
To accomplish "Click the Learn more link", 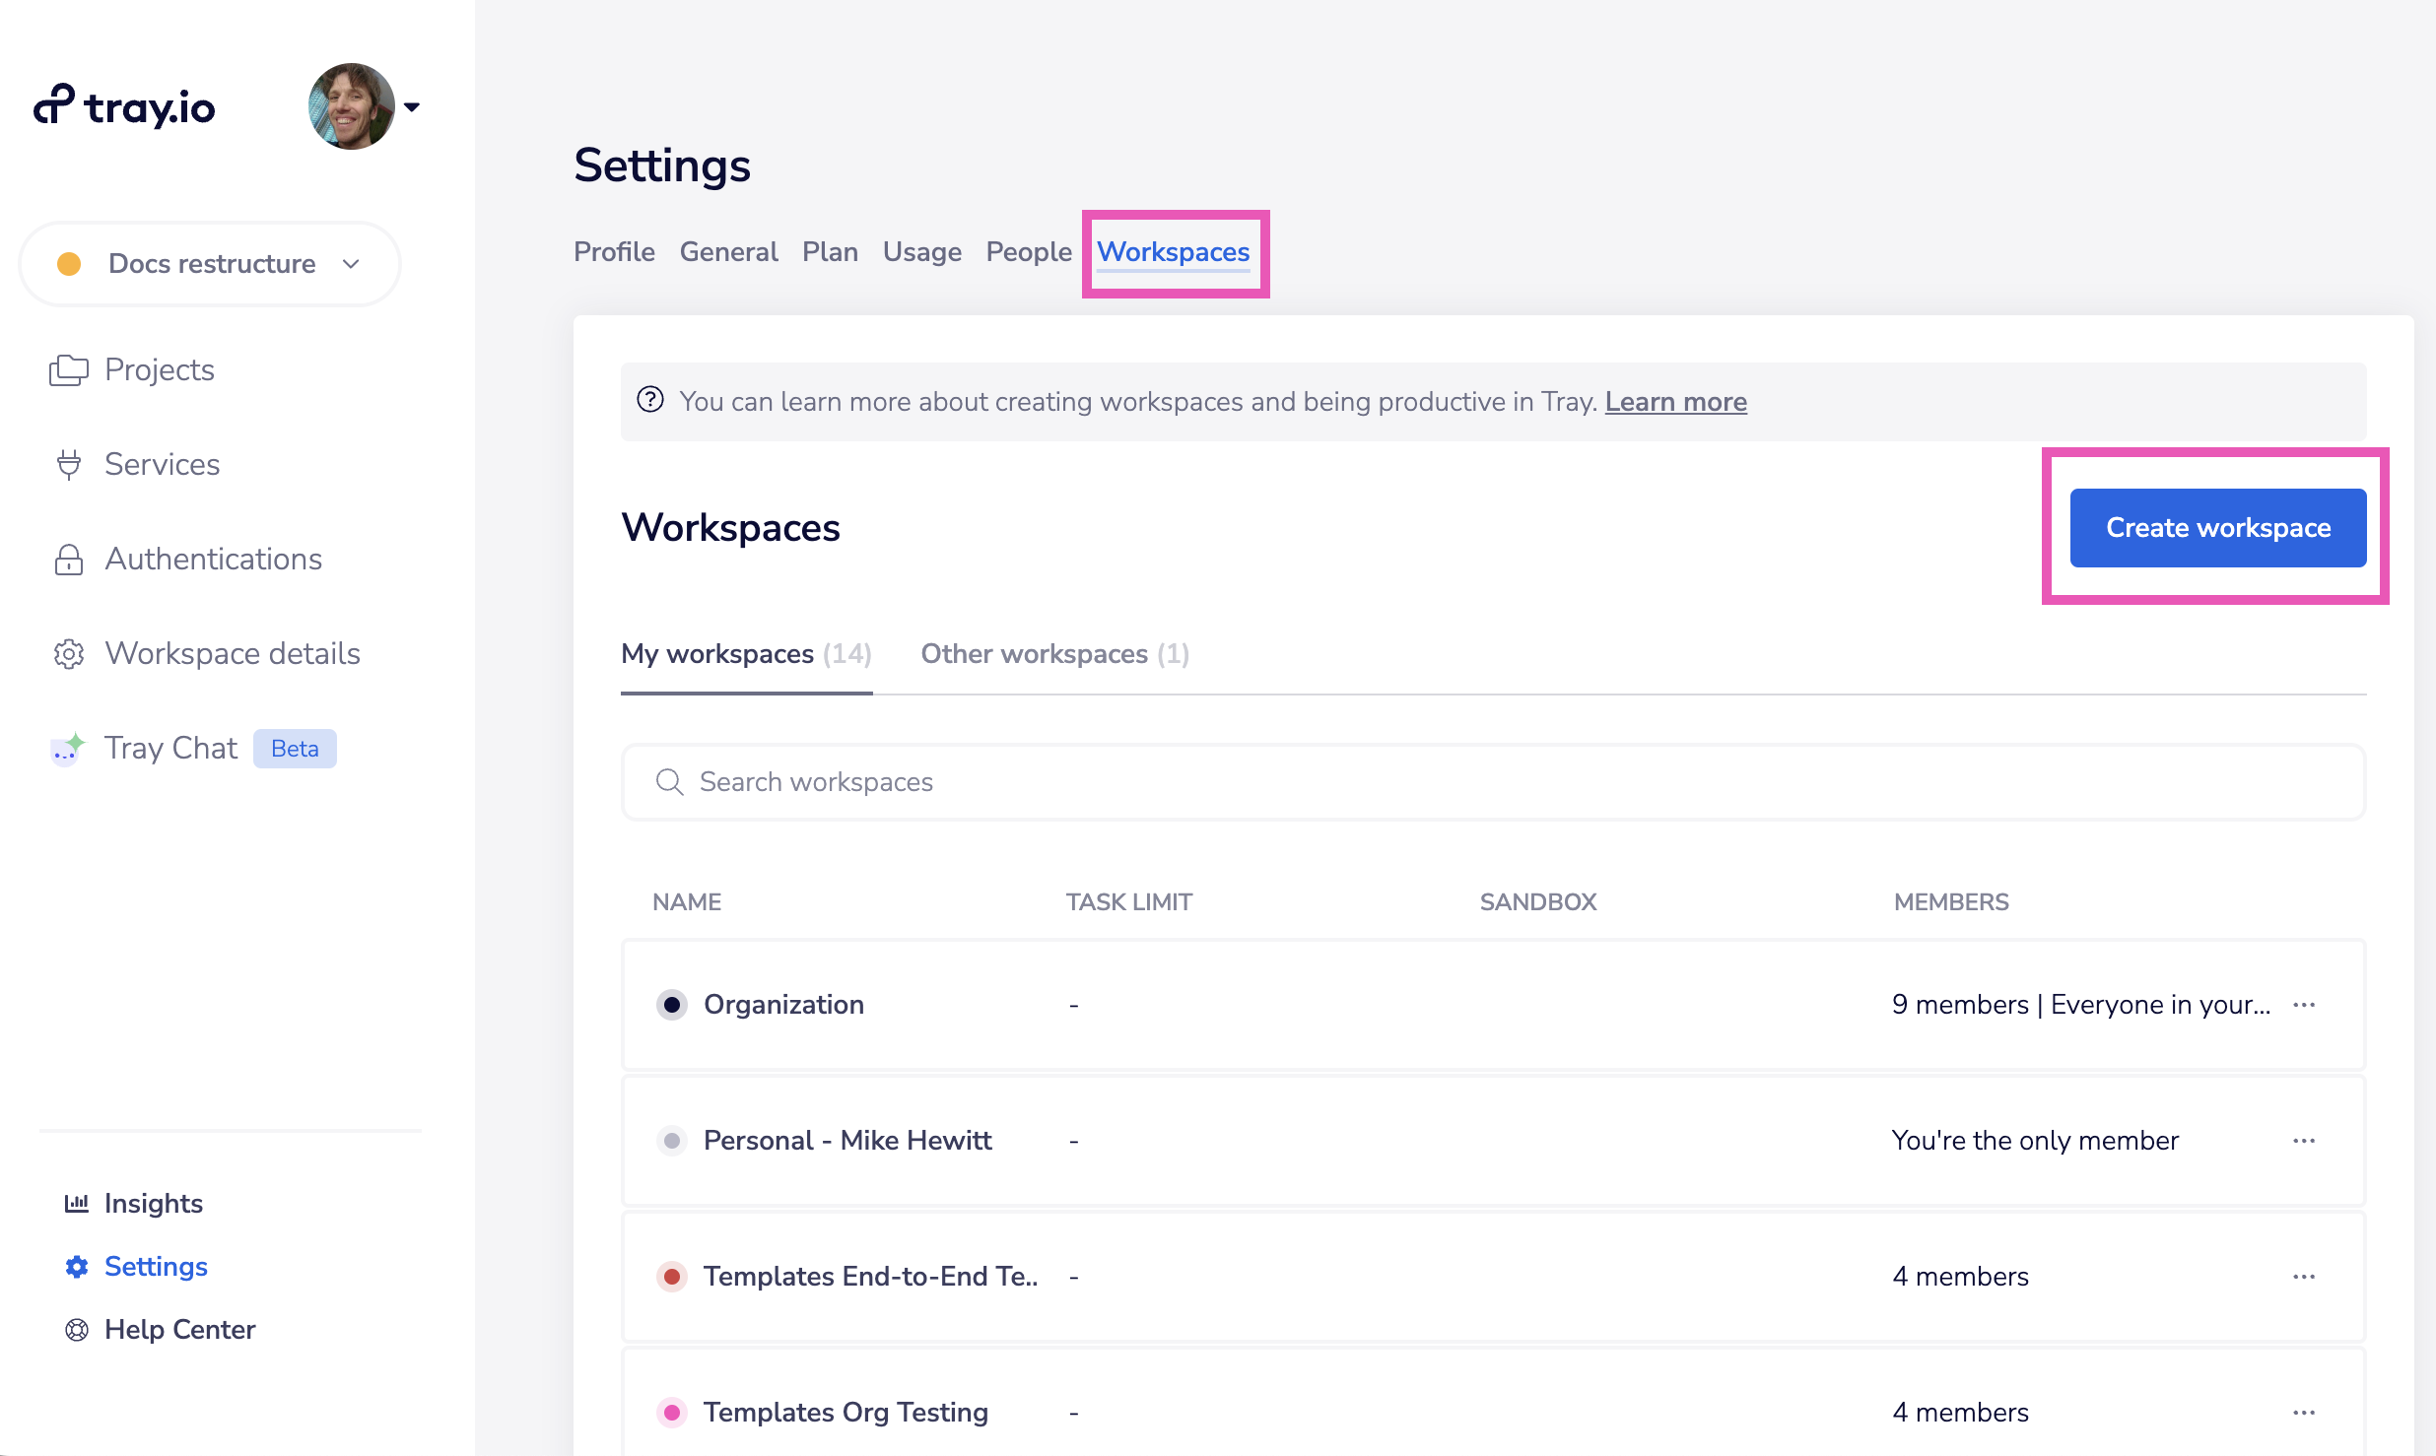I will tap(1676, 400).
